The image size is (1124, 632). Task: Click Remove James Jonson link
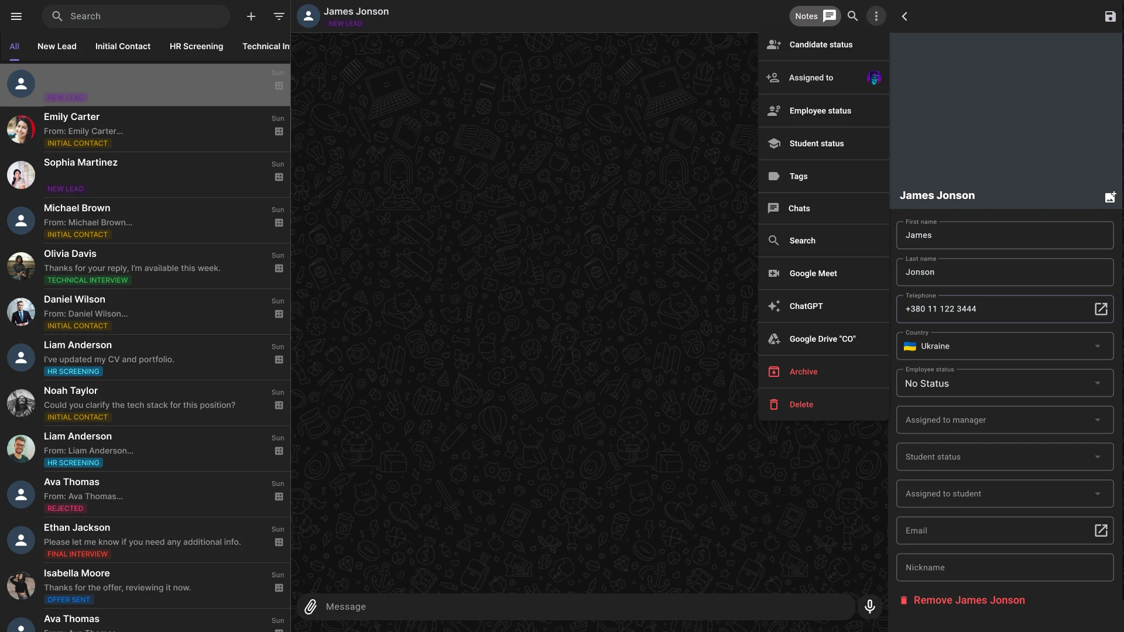pyautogui.click(x=969, y=600)
